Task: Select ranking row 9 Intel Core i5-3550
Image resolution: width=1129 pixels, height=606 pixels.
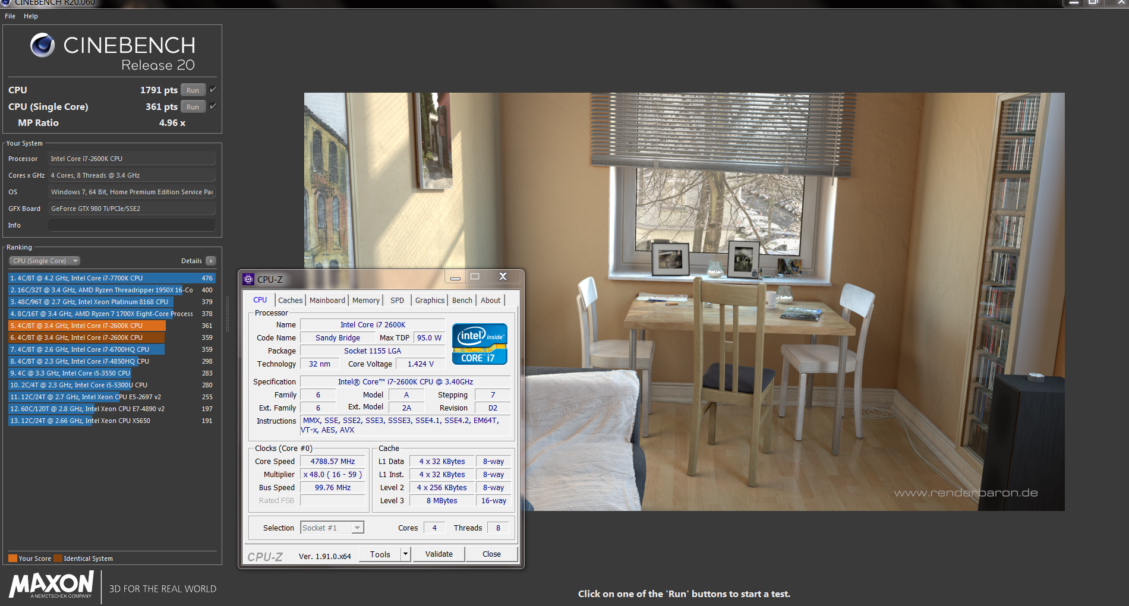Action: pyautogui.click(x=112, y=373)
